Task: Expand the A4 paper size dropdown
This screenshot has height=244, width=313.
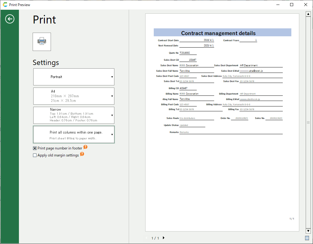Action: point(74,96)
